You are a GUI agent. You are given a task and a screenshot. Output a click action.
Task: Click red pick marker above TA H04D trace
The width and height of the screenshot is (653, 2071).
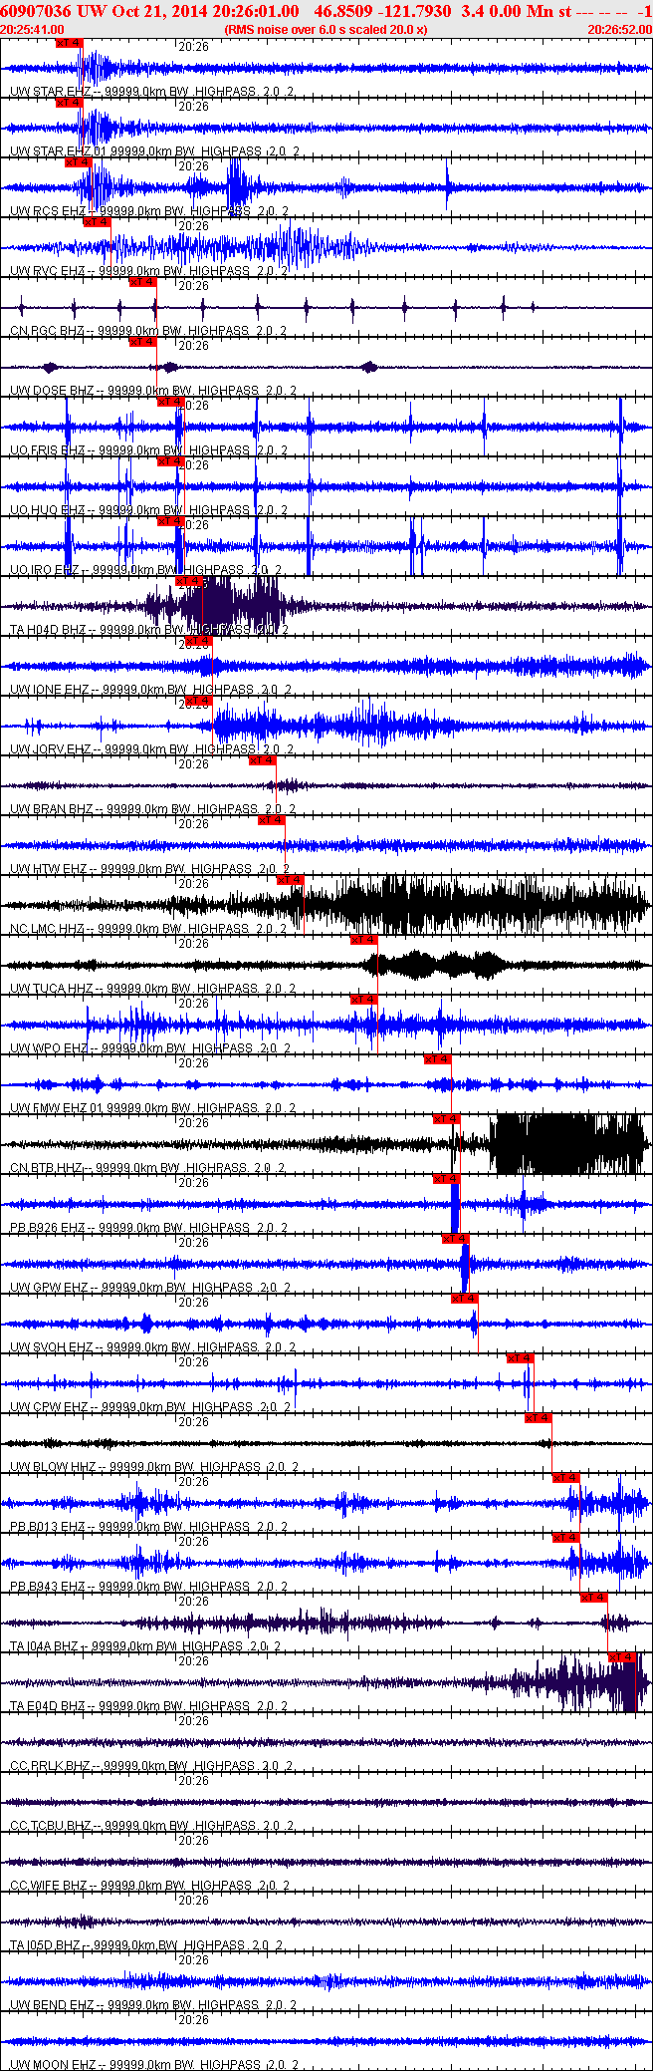click(189, 580)
